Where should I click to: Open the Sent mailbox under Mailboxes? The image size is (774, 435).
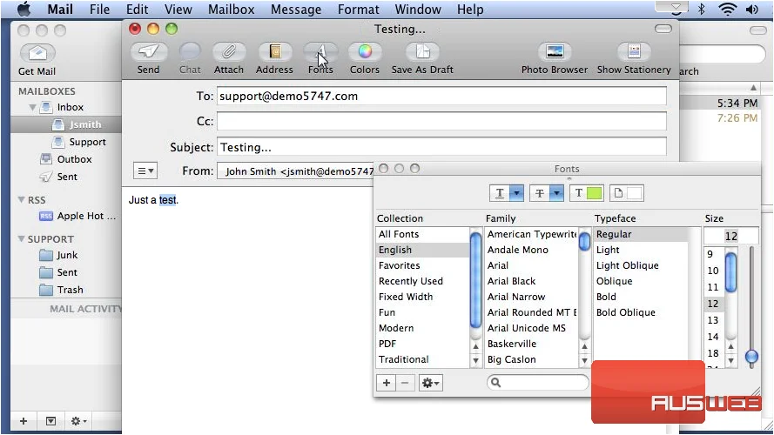[67, 177]
